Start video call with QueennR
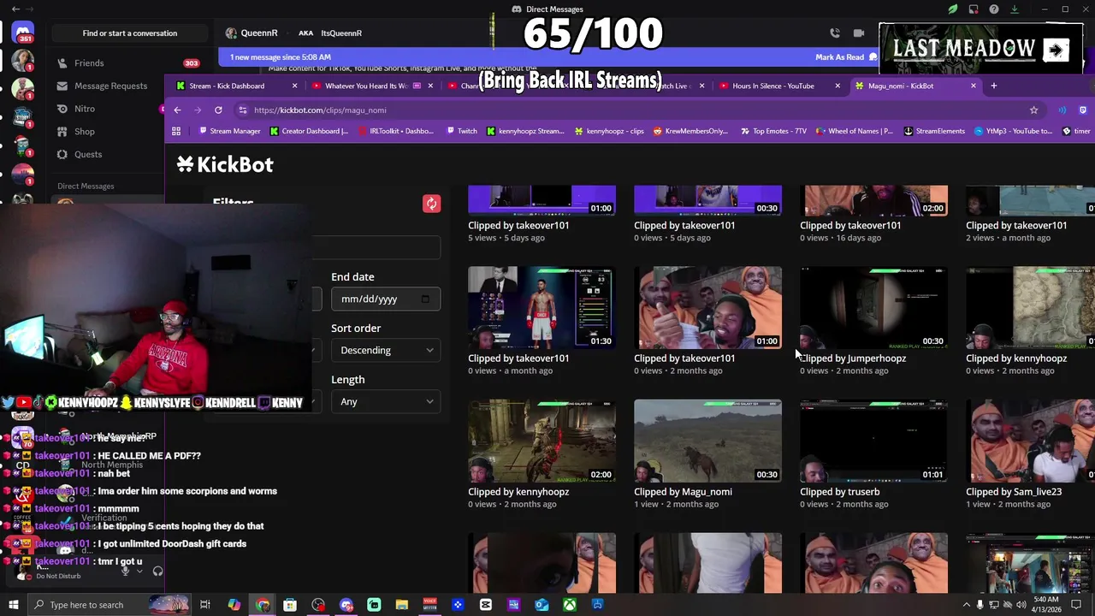Viewport: 1095px width, 616px height. (859, 33)
